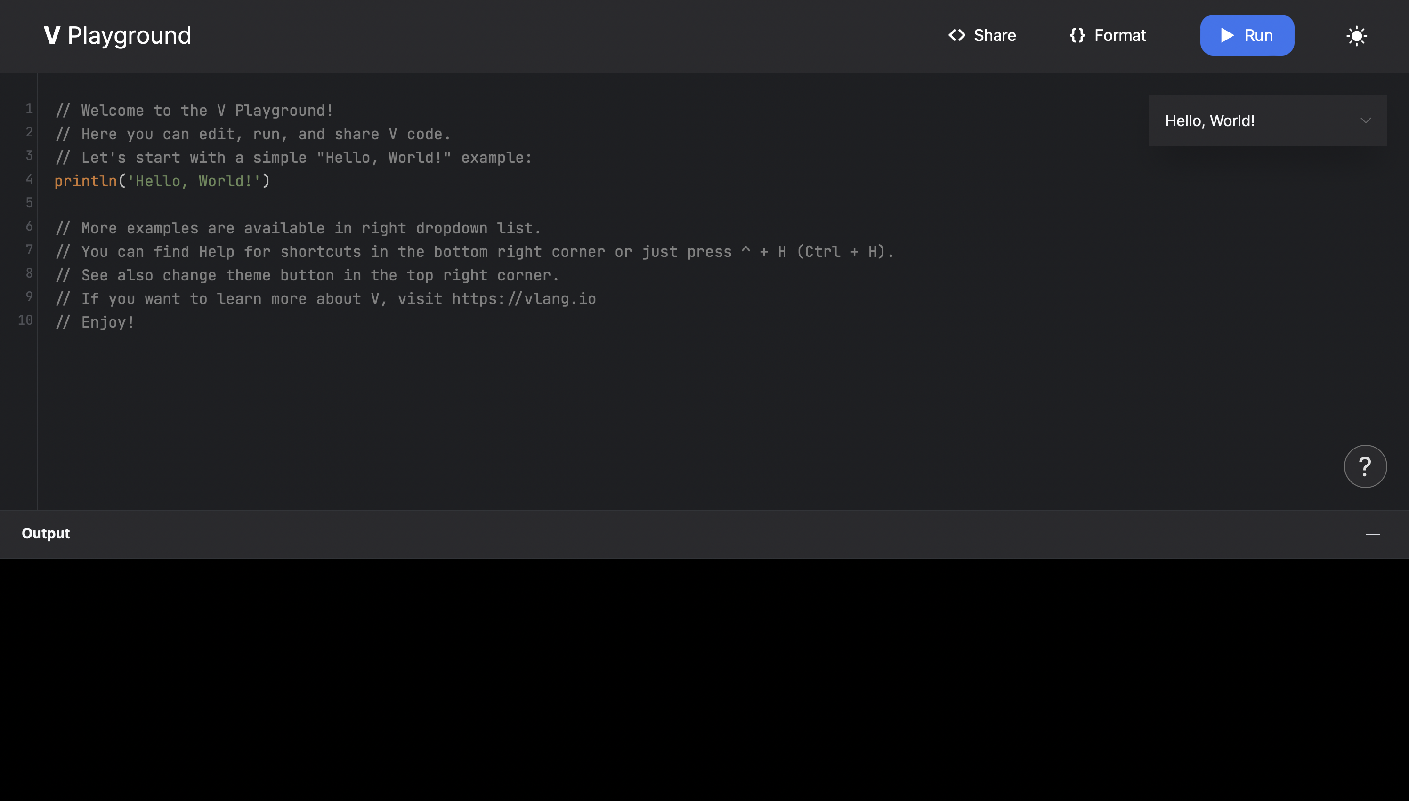
Task: Click the Playground title text
Action: [130, 35]
